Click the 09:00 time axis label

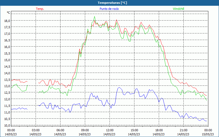tap(85, 130)
